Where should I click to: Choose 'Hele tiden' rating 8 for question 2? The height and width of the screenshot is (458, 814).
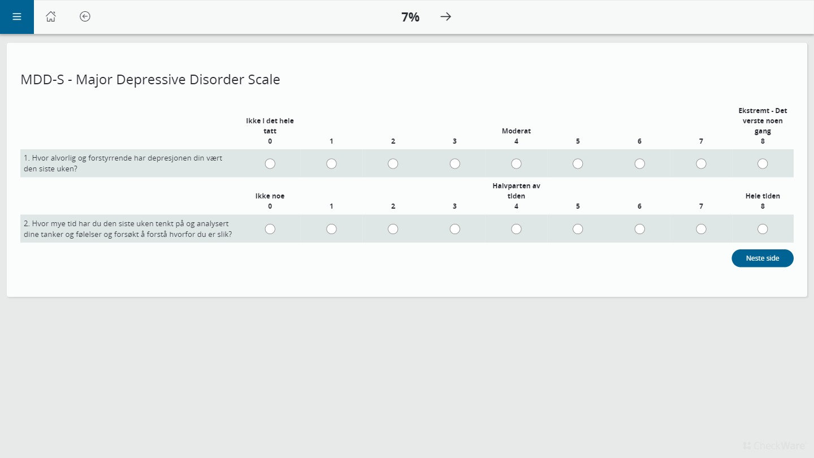(763, 228)
